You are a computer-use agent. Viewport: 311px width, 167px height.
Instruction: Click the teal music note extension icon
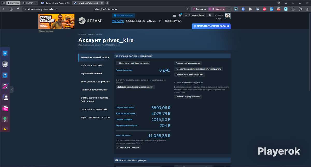pos(286,9)
